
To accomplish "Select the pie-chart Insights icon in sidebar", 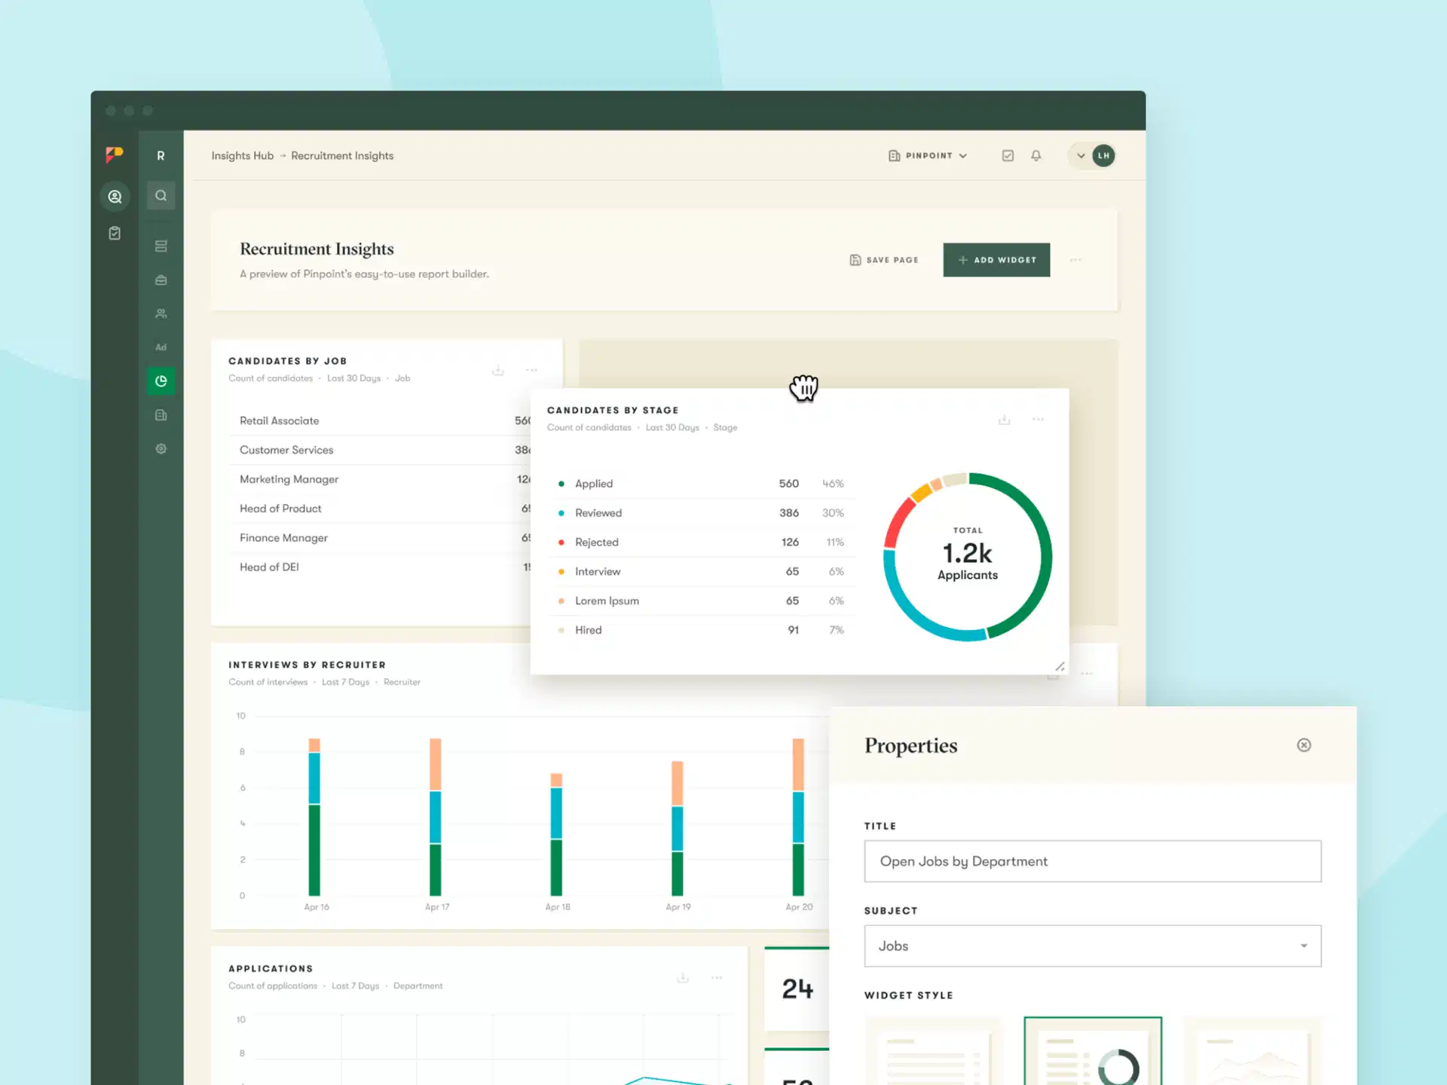I will coord(161,381).
